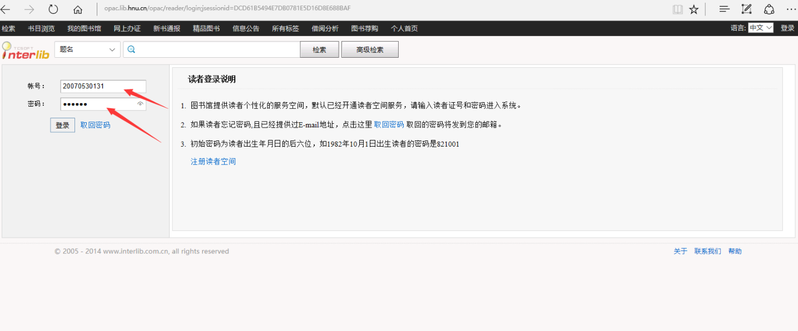
Task: Open the web note pen icon
Action: 747,9
